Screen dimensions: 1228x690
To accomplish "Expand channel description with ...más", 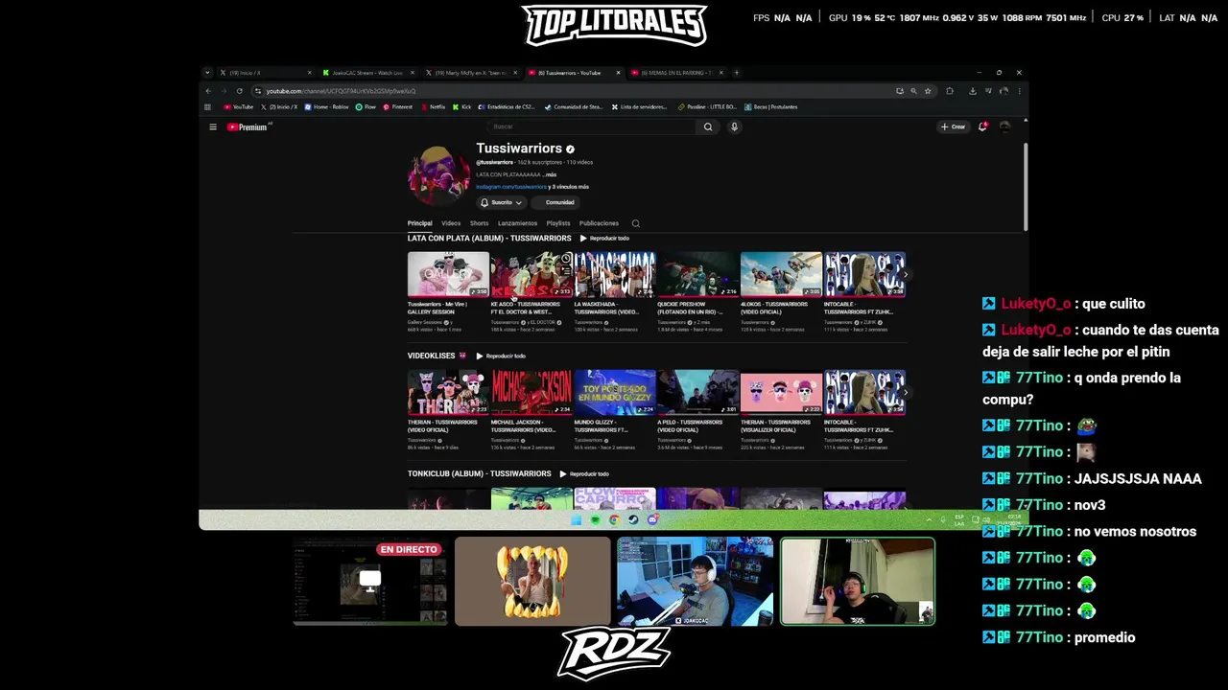I will [x=549, y=174].
